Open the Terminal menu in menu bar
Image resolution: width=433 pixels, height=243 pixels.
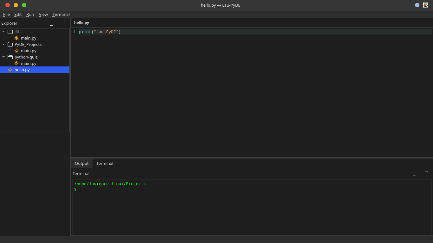pos(61,14)
